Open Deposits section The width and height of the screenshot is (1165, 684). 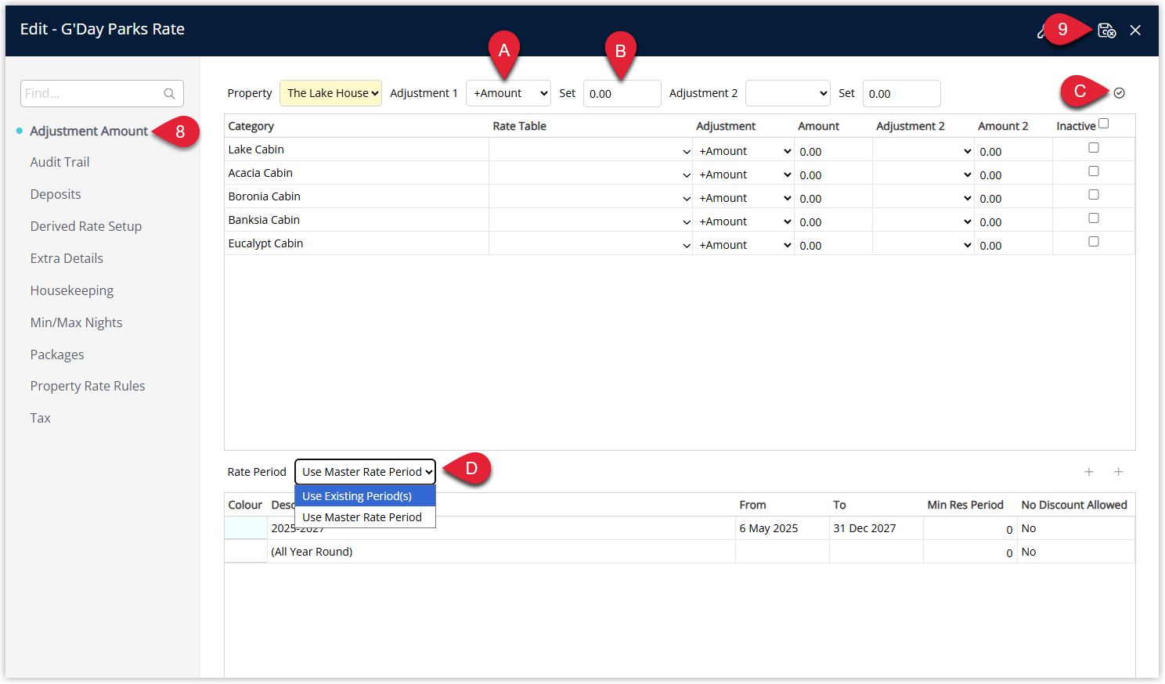tap(56, 195)
